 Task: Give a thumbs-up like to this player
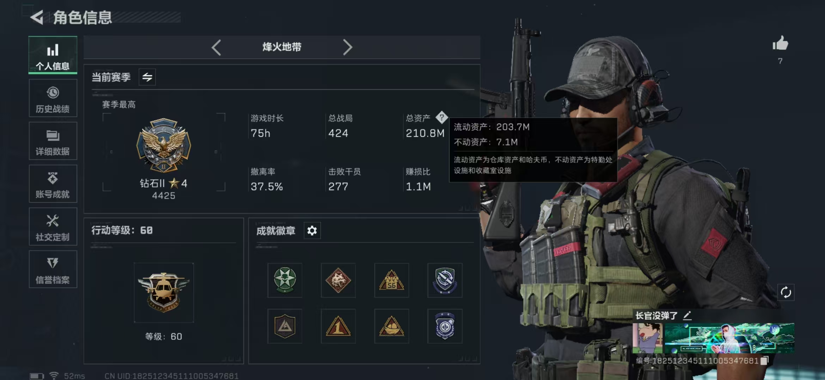click(x=780, y=44)
